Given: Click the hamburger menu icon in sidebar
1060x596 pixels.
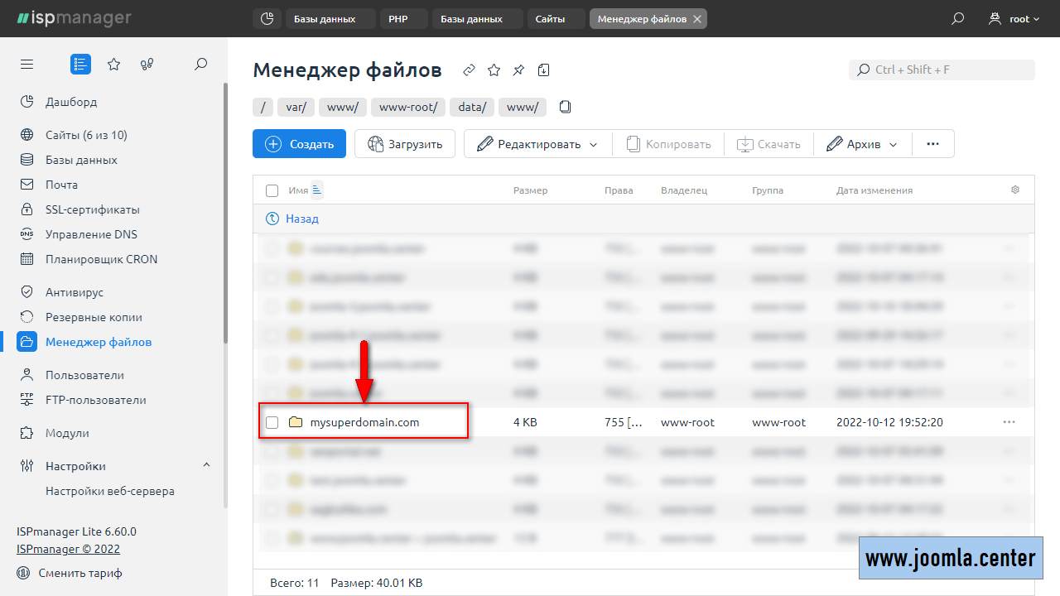Looking at the screenshot, I should [x=27, y=65].
